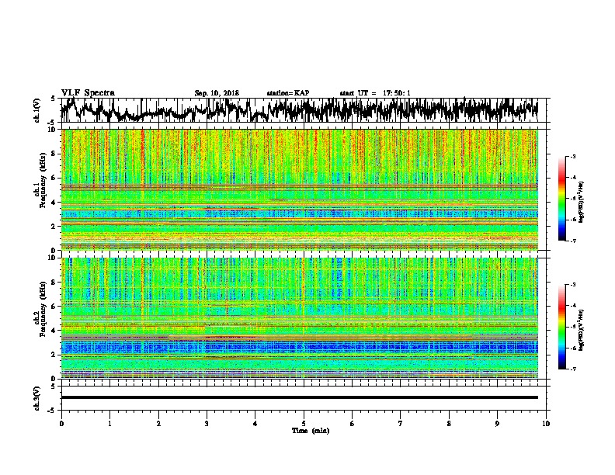Screen dimensions: 615x475
Task: Click the "station=KAP" label
Action: point(288,93)
